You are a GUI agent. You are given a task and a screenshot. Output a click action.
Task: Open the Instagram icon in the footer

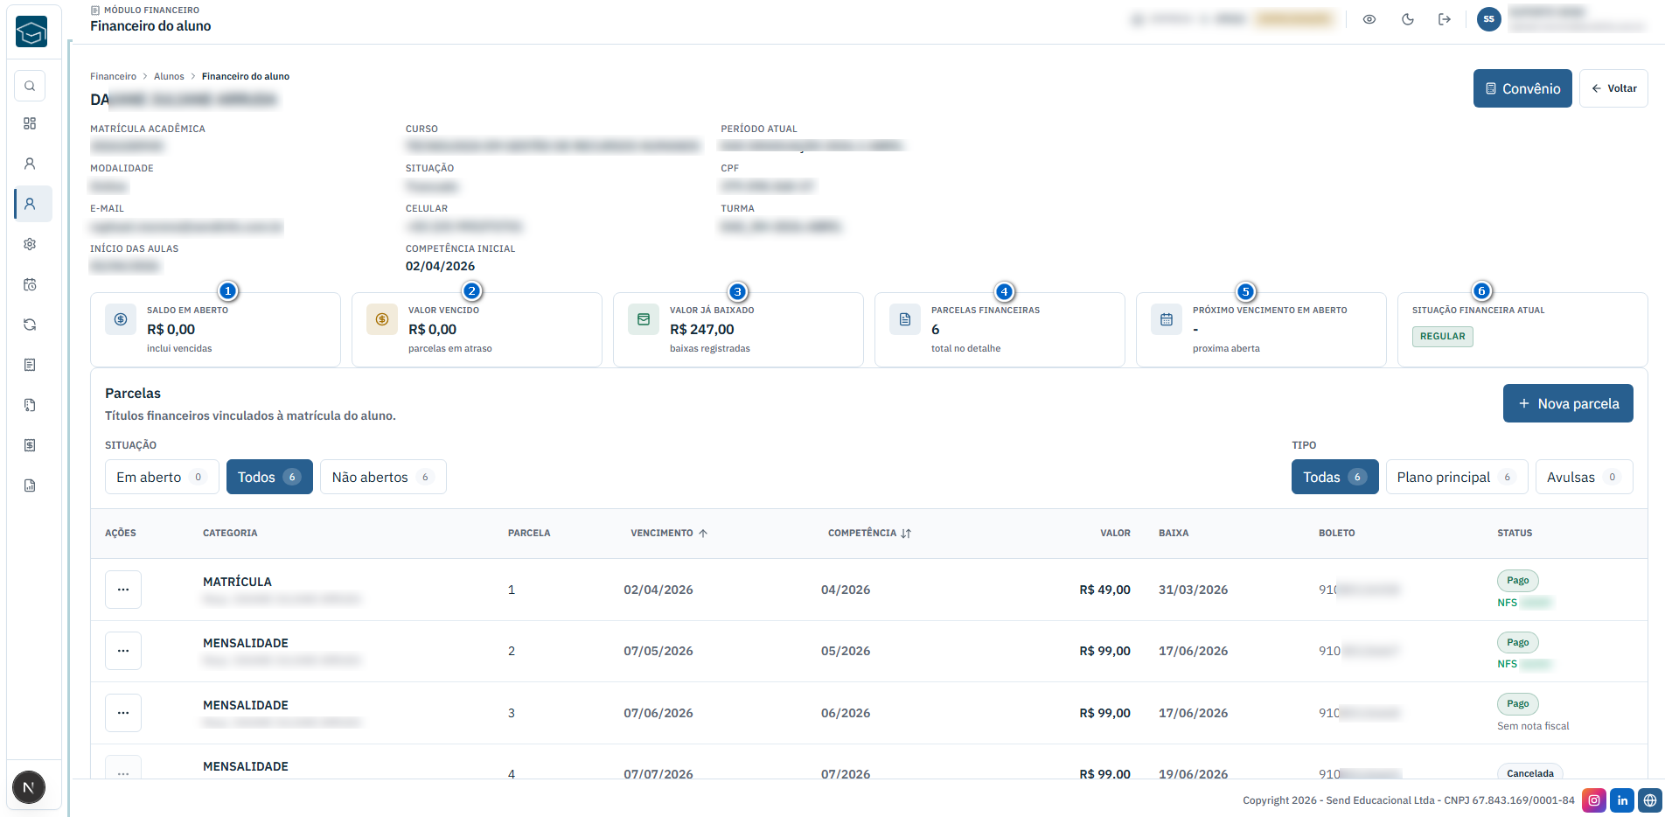tap(1594, 800)
